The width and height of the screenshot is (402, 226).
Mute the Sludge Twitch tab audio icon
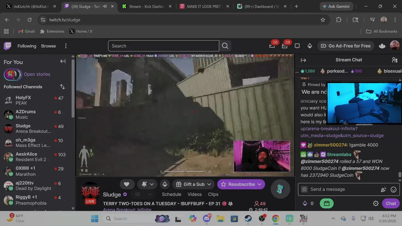click(105, 6)
